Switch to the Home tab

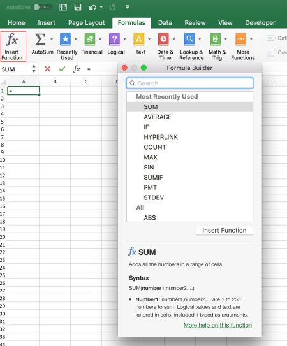click(17, 23)
